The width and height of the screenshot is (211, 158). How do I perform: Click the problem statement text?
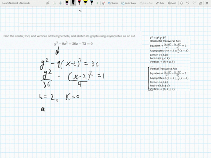[69, 36]
